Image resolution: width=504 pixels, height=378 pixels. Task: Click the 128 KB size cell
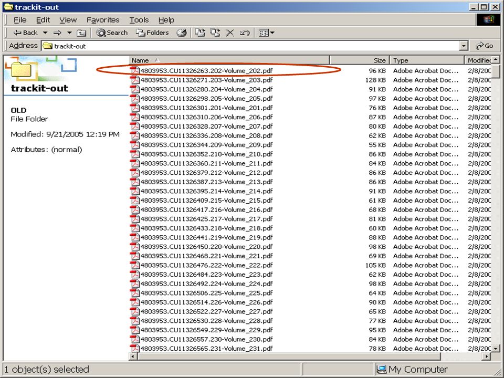pyautogui.click(x=375, y=80)
